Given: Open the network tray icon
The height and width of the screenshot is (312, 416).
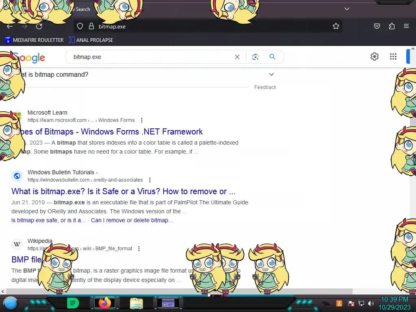Looking at the screenshot, I should coord(361,303).
